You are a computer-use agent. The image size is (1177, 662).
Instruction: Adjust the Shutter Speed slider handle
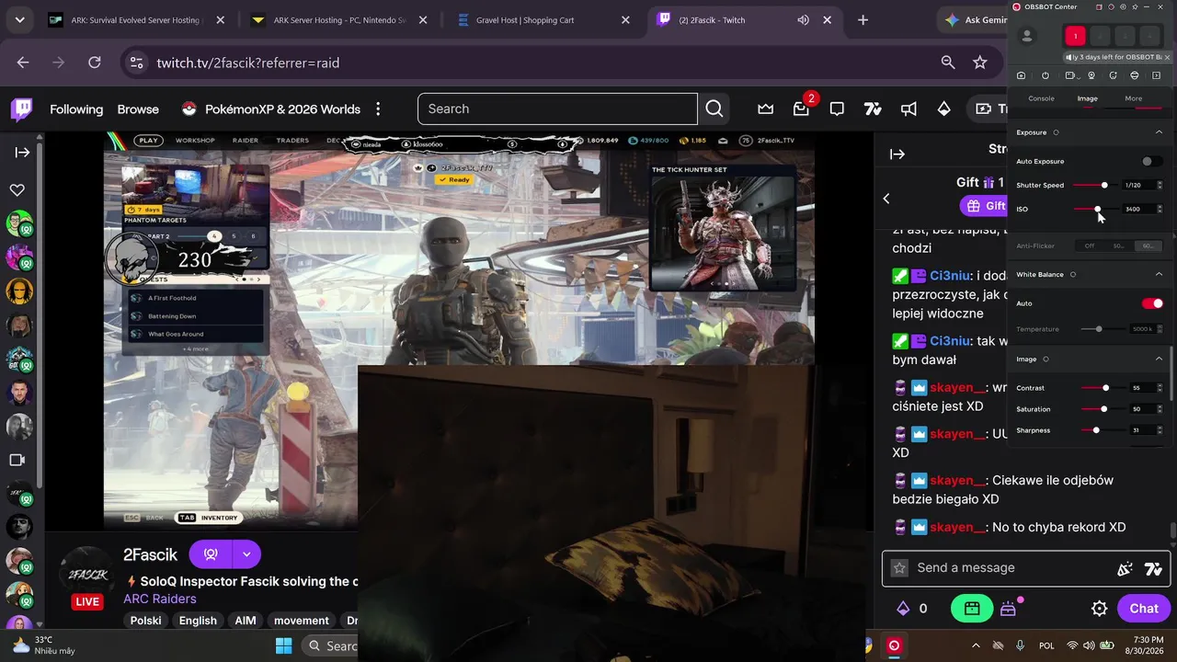point(1104,186)
